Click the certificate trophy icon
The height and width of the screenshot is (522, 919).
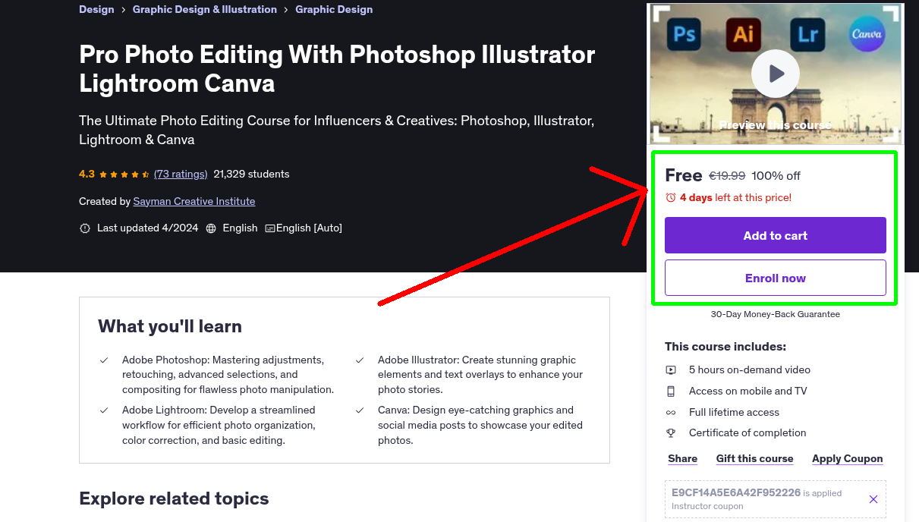pos(671,433)
